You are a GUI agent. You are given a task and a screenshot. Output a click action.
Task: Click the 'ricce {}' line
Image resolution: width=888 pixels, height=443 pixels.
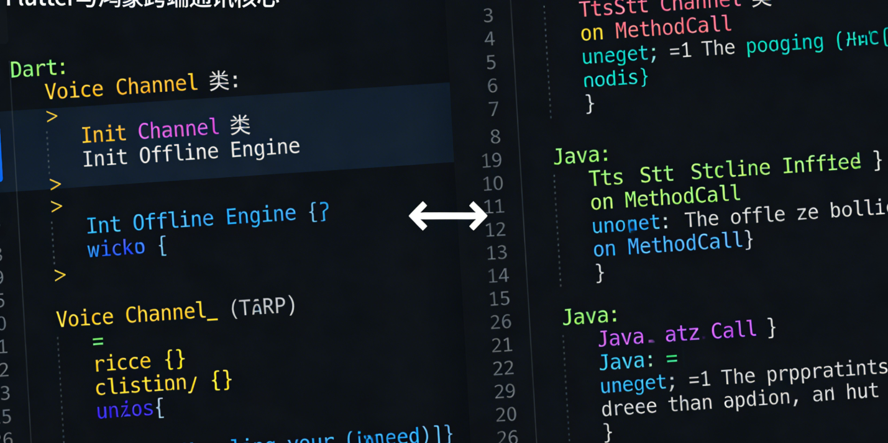[x=140, y=361]
